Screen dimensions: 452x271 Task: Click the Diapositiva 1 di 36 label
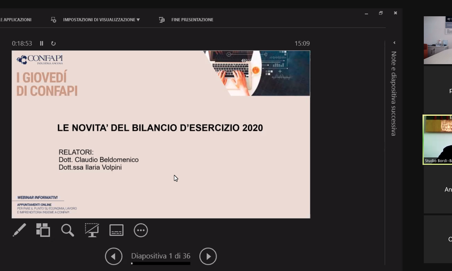pyautogui.click(x=160, y=256)
